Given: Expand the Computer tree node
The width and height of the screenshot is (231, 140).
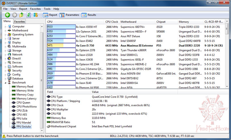Looking at the screenshot, I should [x=5, y=27].
